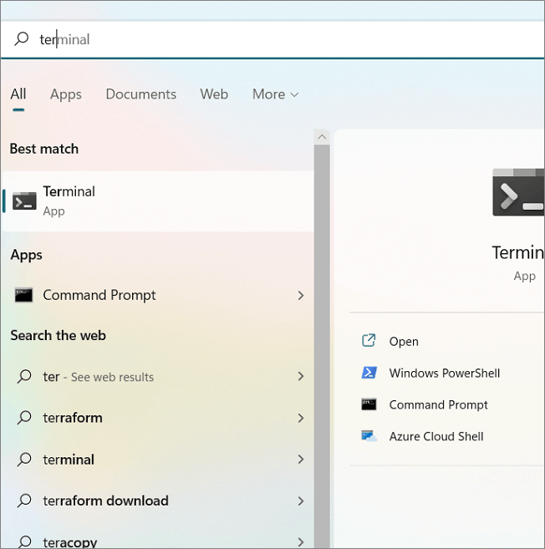Expand Command Prompt app options chevron

pos(301,295)
